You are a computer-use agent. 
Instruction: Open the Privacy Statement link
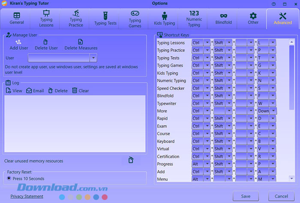27,197
